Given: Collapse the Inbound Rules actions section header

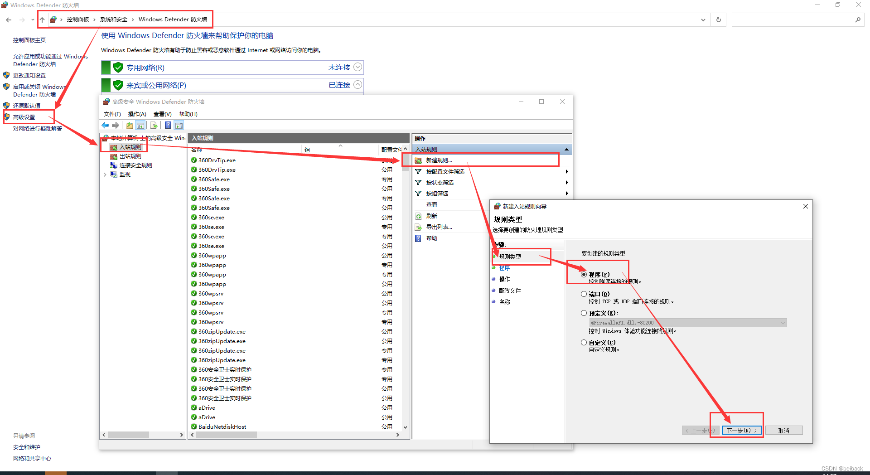Looking at the screenshot, I should [x=566, y=150].
